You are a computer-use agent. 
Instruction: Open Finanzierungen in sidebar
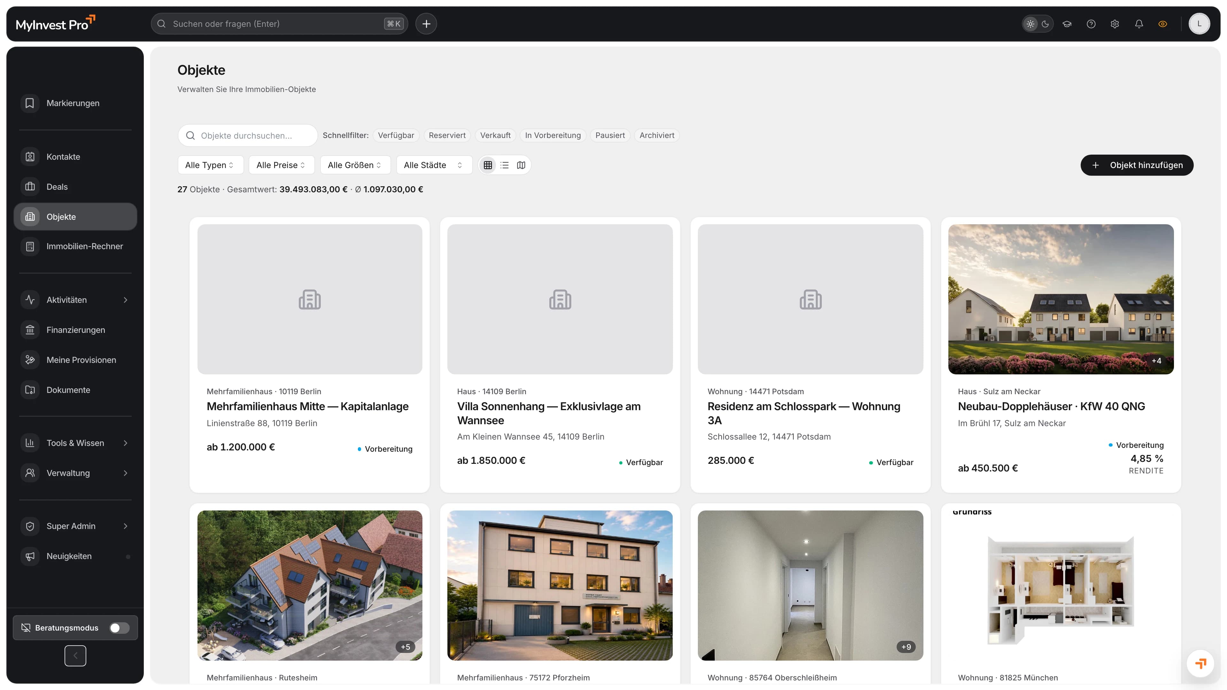[x=75, y=330]
